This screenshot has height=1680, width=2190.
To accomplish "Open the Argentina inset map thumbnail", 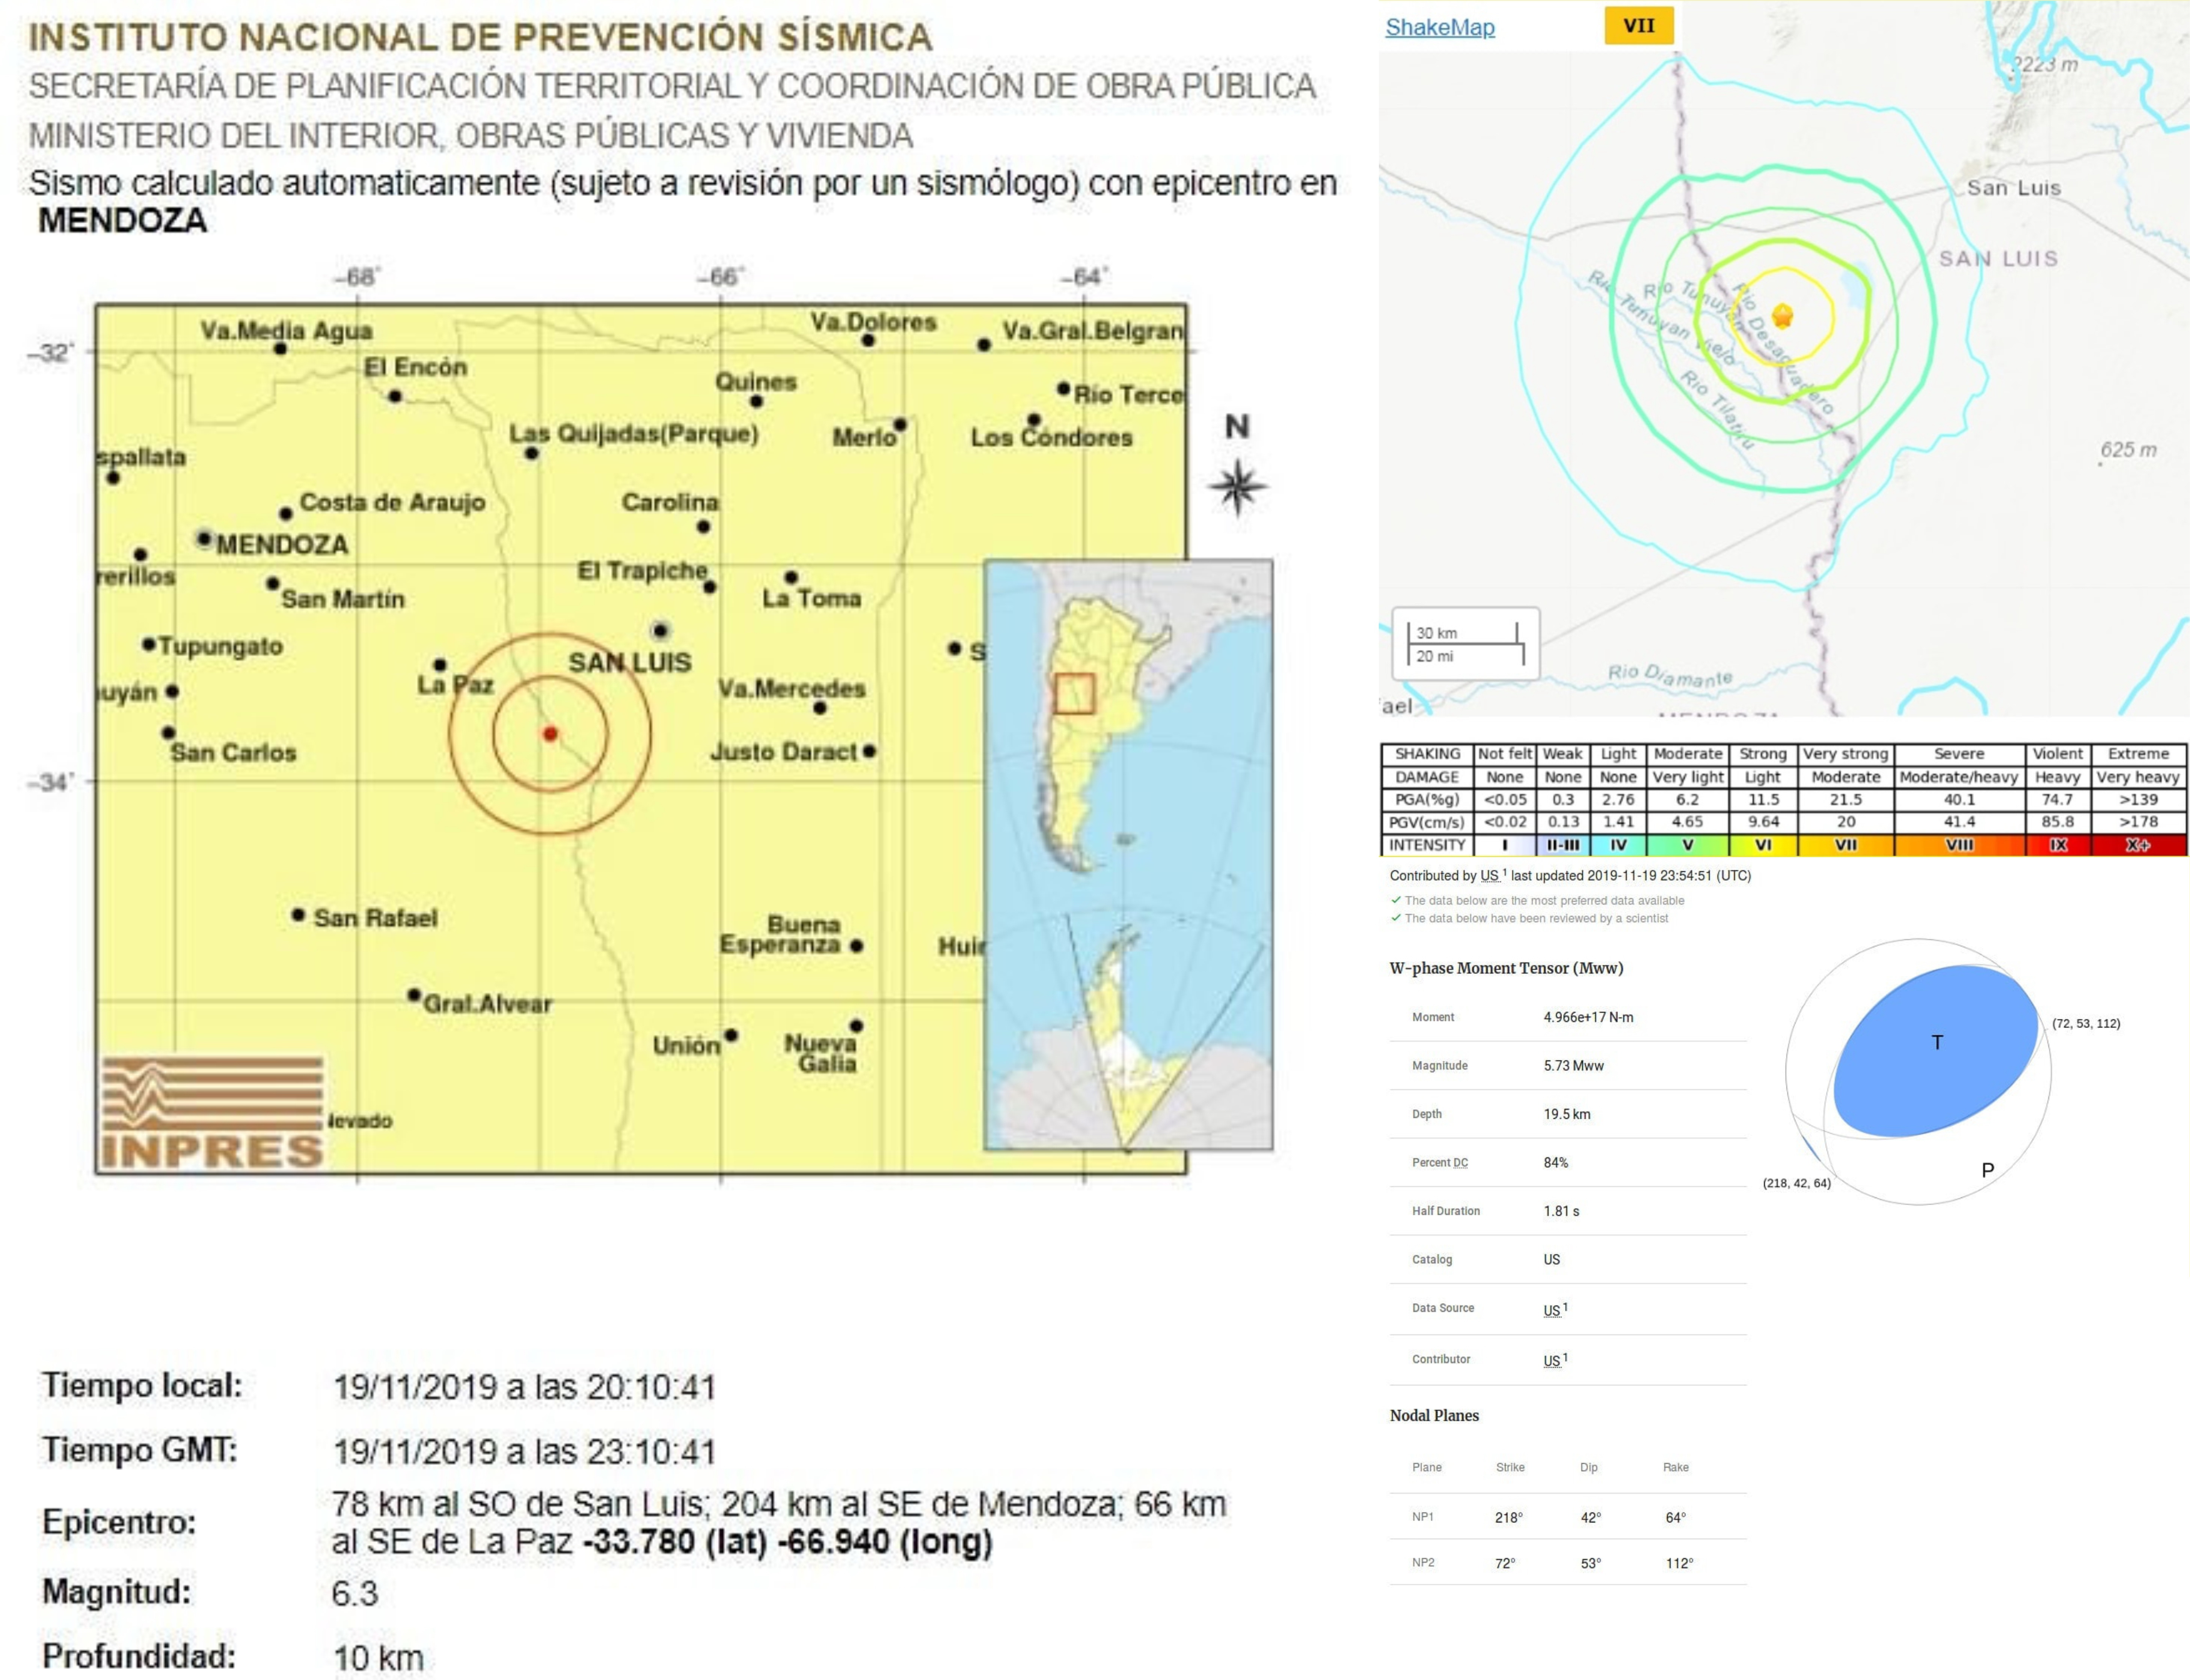I will click(x=1128, y=855).
